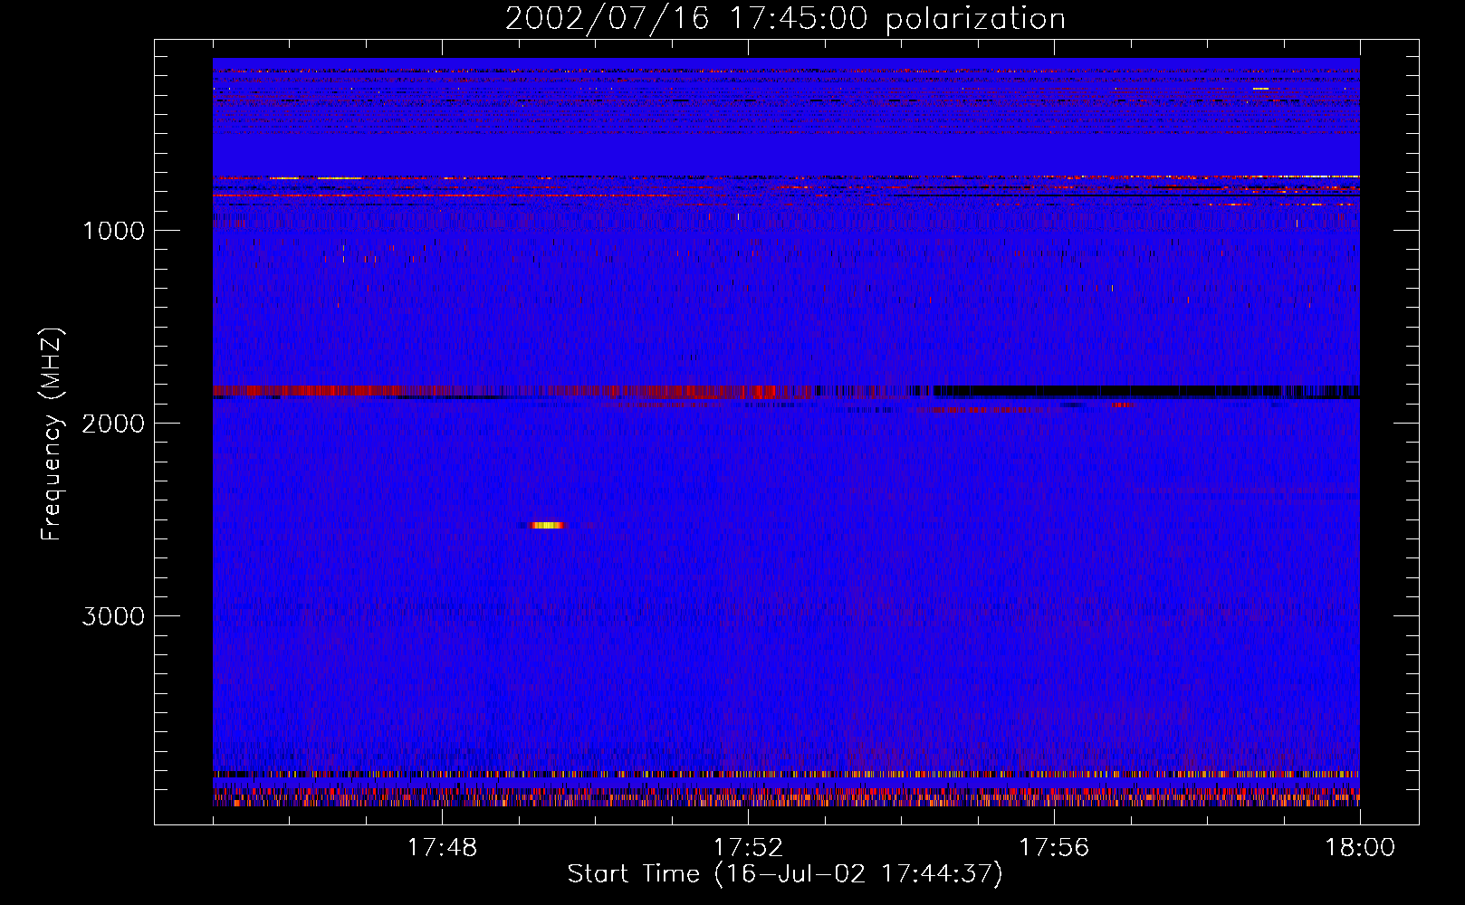
Task: Click the "Start Time (16-Jul-02 17:44:37)" label
Action: click(x=785, y=874)
